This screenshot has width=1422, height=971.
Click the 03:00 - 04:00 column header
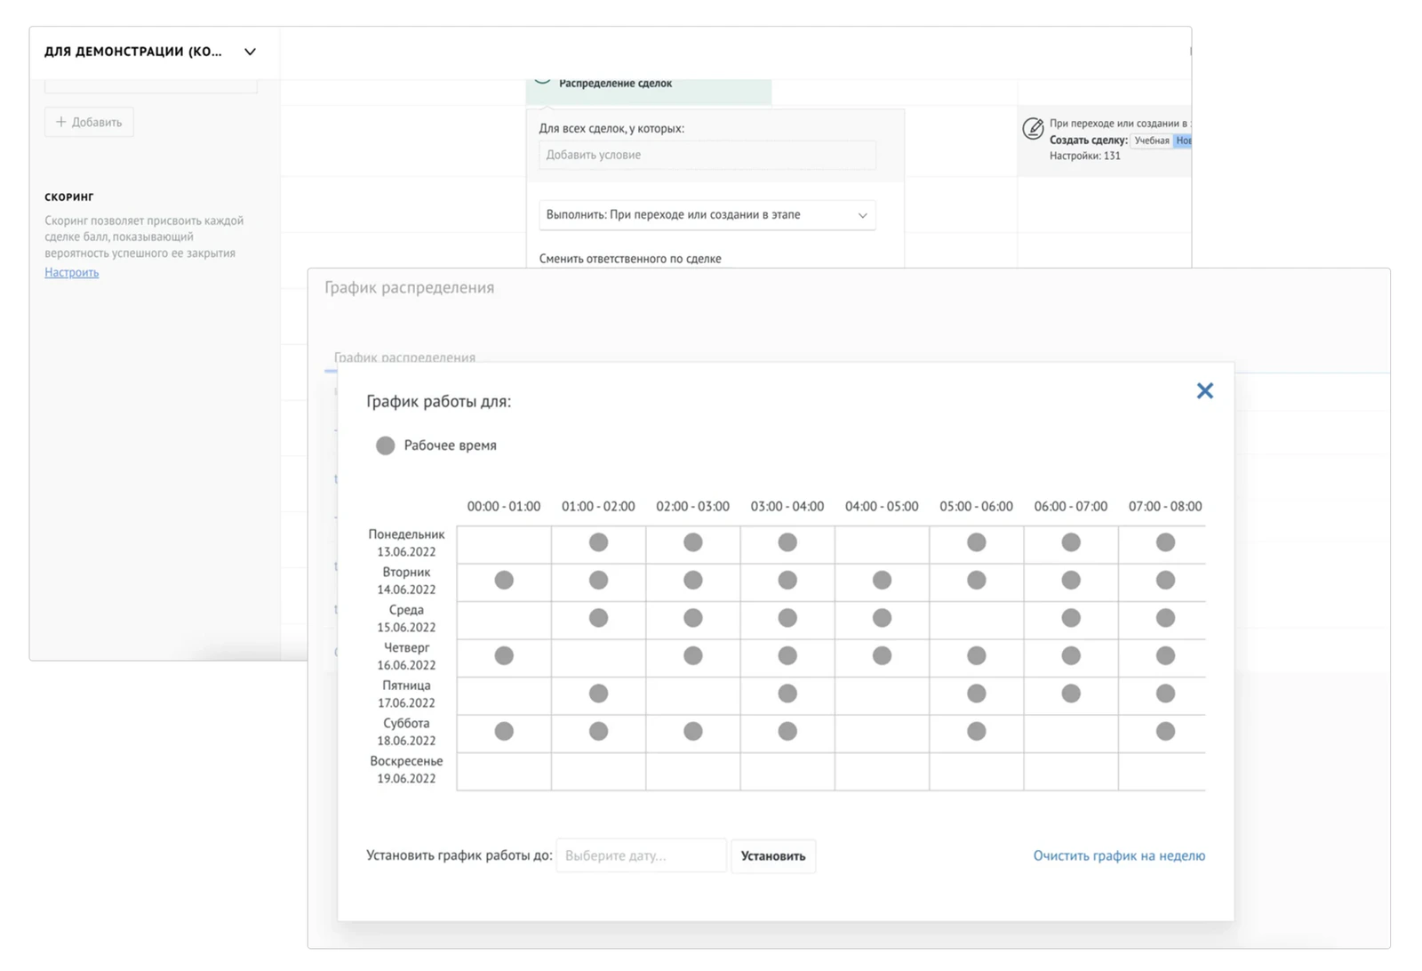click(787, 506)
